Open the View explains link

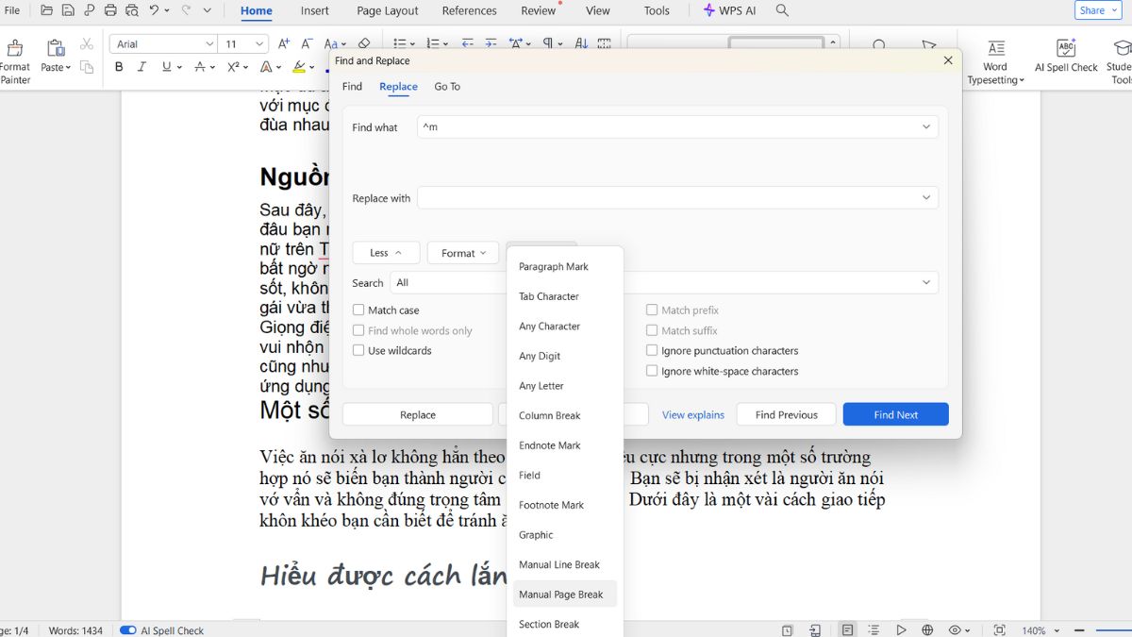693,414
